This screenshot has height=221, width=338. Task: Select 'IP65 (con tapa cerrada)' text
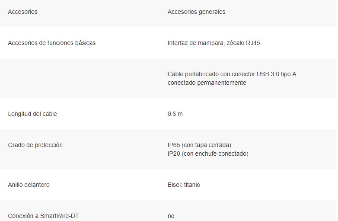[199, 145]
